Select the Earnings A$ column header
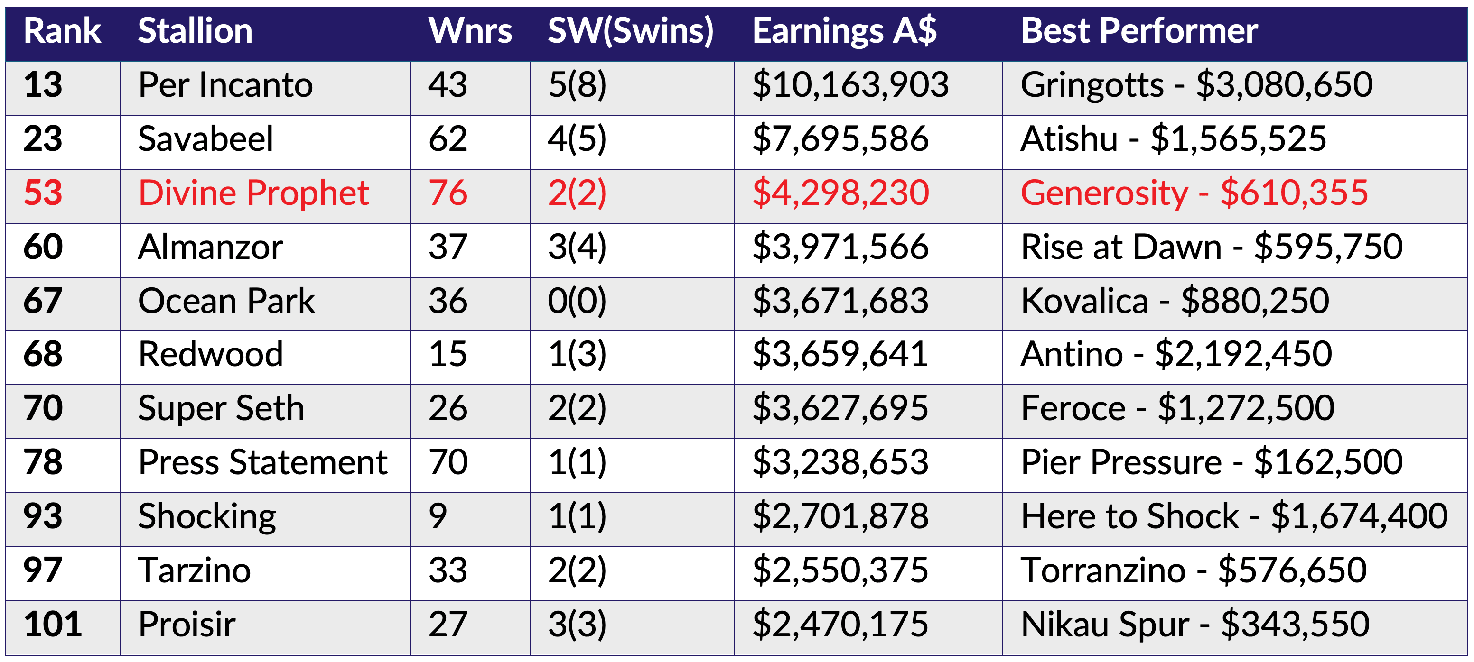 [x=844, y=31]
